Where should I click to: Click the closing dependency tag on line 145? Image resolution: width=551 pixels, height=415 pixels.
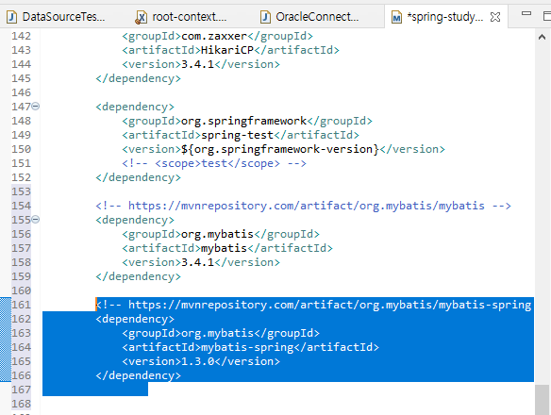pos(138,78)
